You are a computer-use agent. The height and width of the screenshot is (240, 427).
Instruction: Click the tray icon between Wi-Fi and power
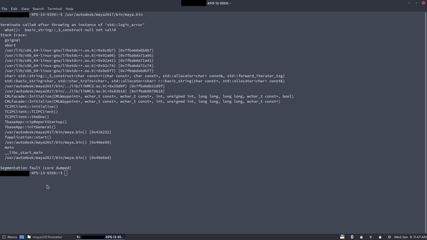(380, 237)
